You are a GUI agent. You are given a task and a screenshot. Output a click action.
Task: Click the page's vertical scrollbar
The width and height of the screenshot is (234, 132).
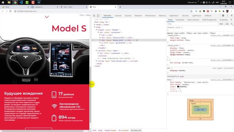coord(90,95)
